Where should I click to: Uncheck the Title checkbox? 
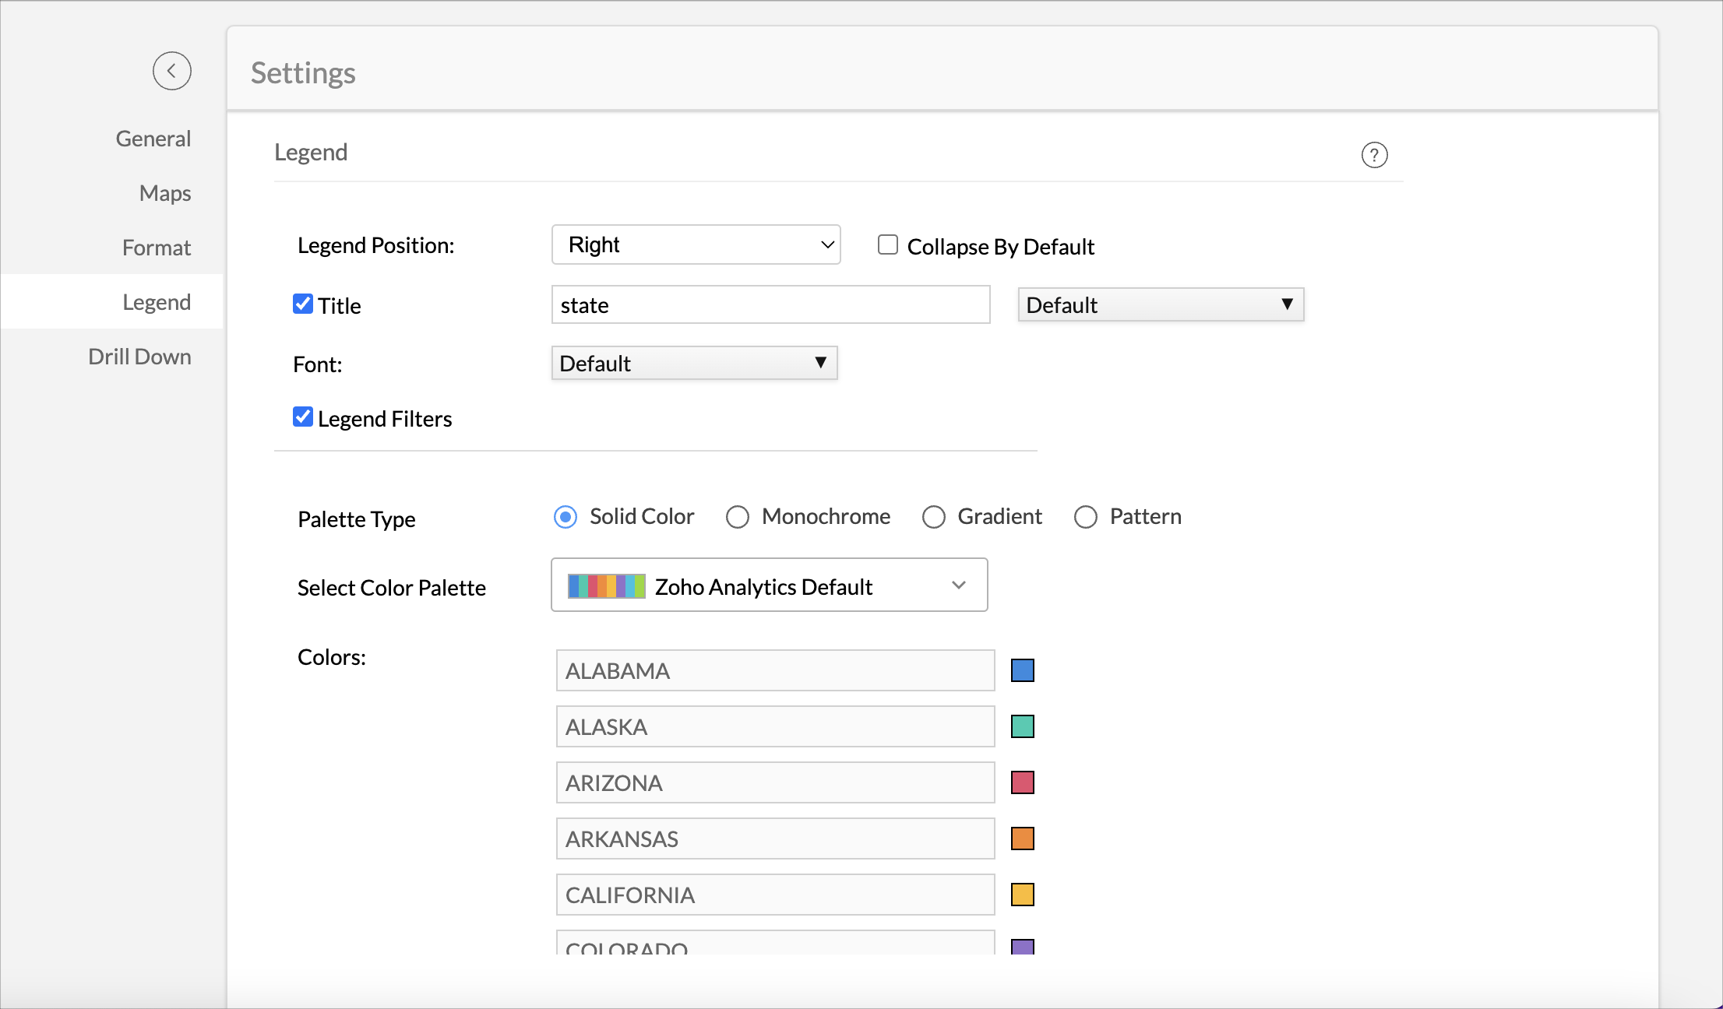[303, 304]
